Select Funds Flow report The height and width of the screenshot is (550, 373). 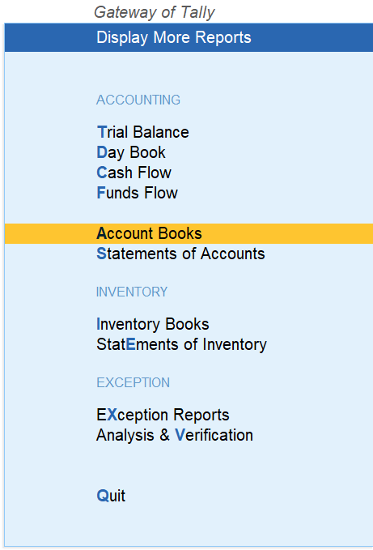[x=137, y=193]
